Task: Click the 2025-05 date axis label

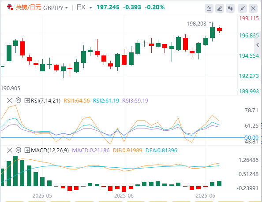Action: coord(42,196)
